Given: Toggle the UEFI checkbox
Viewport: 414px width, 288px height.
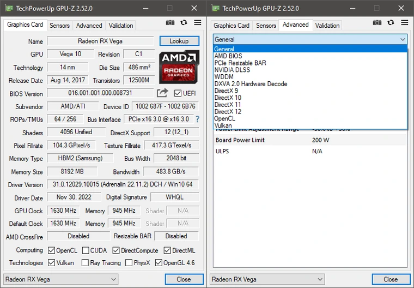Looking at the screenshot, I should 178,93.
